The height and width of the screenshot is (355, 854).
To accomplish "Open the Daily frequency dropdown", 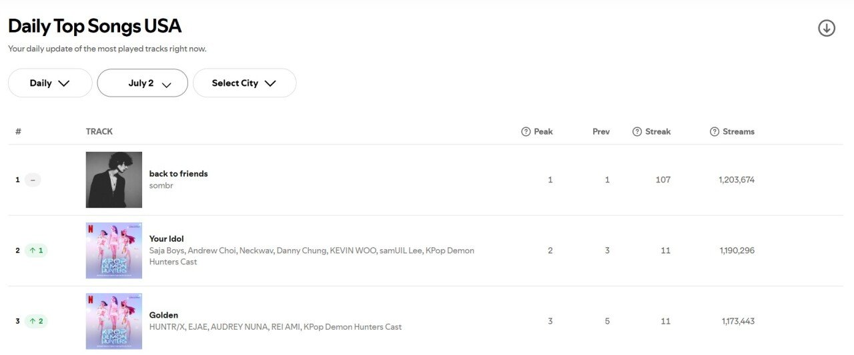I will tap(50, 83).
